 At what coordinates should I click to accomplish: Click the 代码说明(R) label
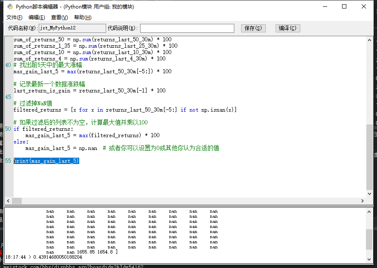coord(123,28)
